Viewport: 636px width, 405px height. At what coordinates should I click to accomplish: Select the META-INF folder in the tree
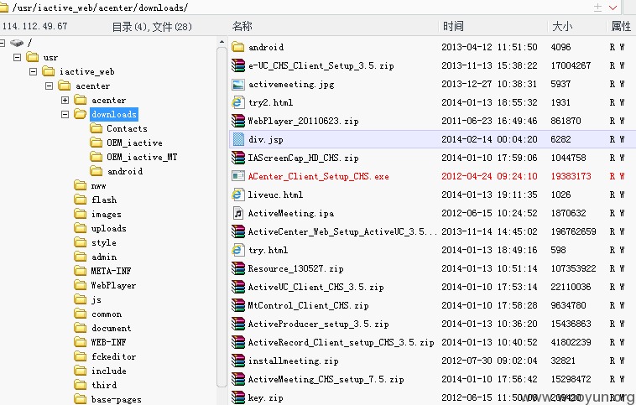pos(111,271)
